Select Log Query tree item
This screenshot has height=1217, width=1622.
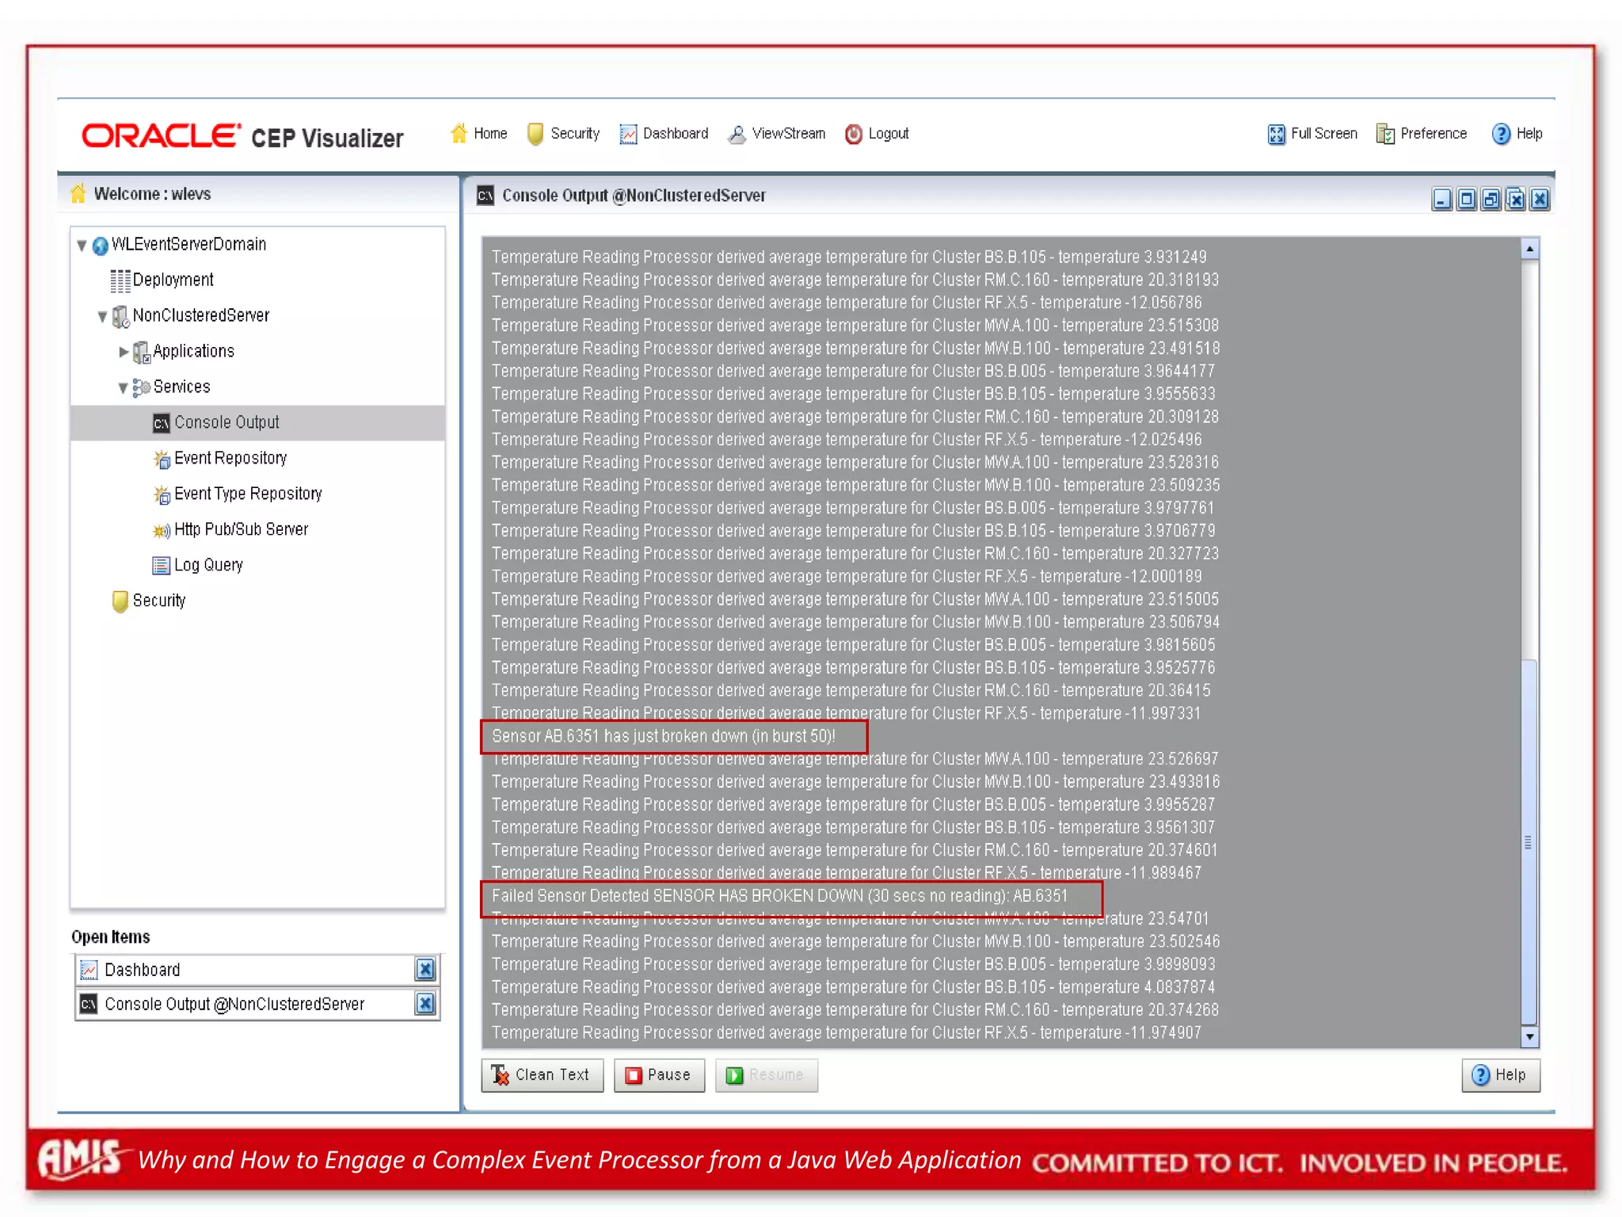(x=208, y=565)
